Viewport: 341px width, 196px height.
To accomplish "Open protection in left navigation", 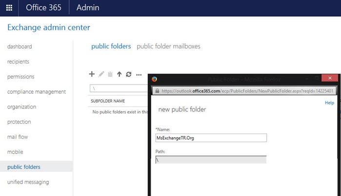I will tap(19, 122).
